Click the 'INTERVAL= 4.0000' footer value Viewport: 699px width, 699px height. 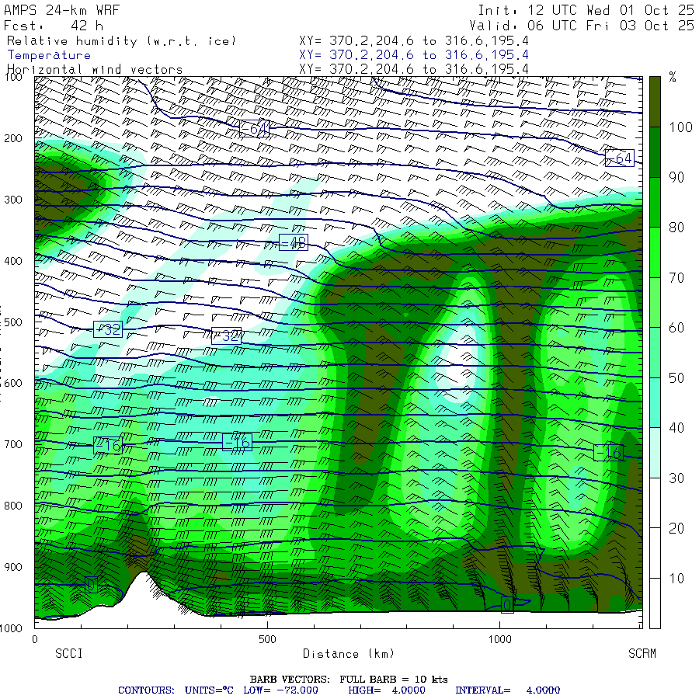tap(508, 690)
